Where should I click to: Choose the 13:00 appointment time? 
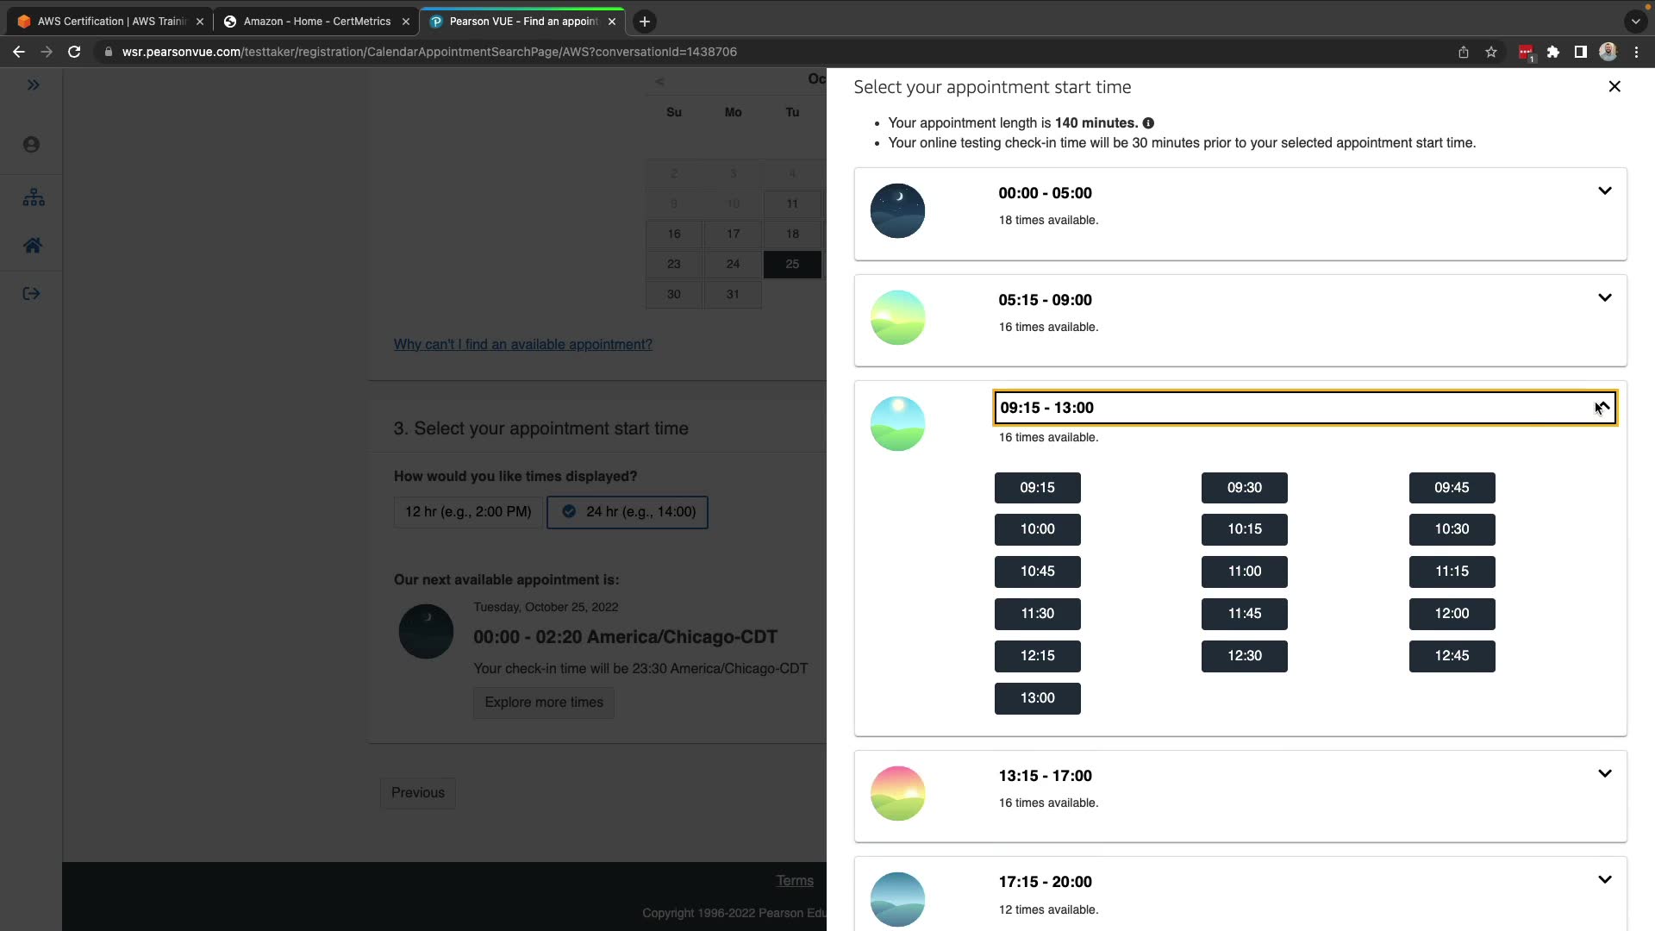[1037, 698]
